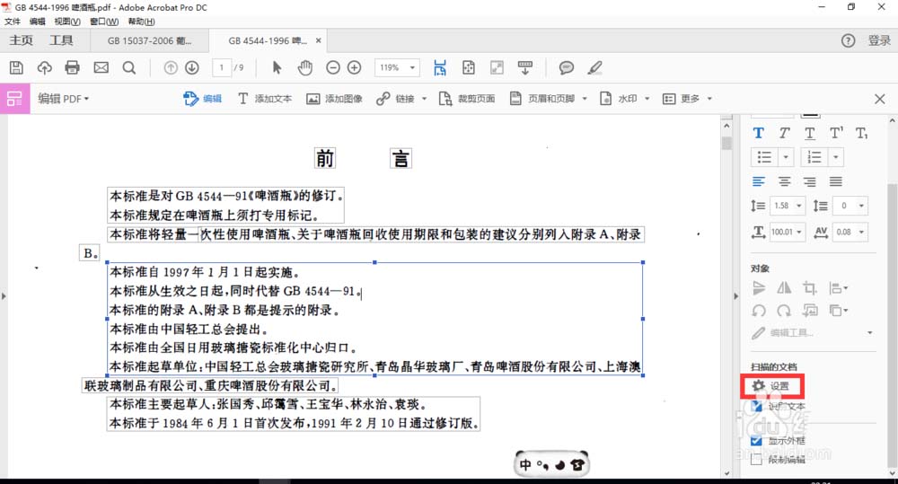Open the comment speech bubble tool
The width and height of the screenshot is (898, 484).
tap(567, 67)
